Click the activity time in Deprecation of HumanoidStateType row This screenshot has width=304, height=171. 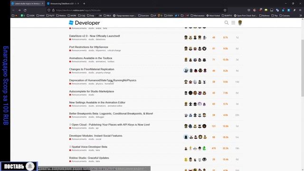point(237,82)
